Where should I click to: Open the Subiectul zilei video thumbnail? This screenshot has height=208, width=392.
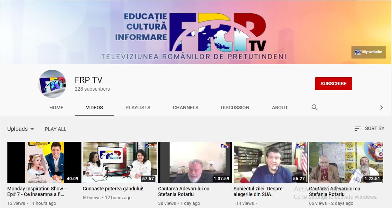(271, 163)
